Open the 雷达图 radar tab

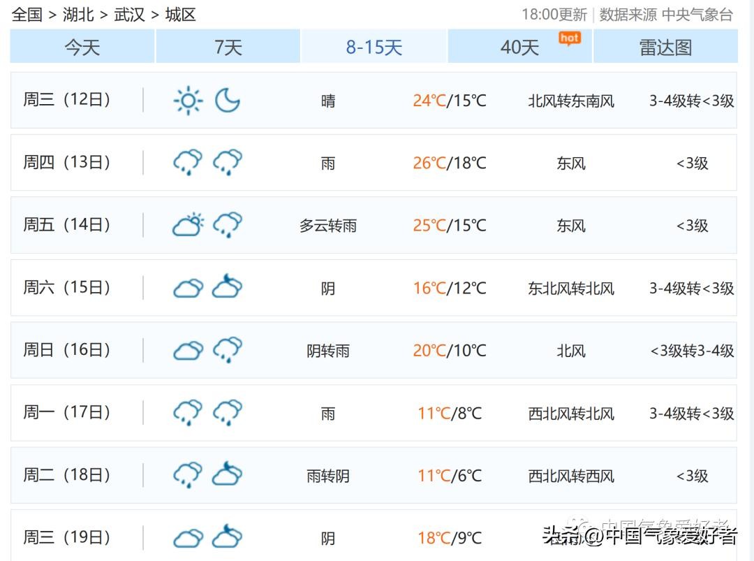tap(665, 47)
